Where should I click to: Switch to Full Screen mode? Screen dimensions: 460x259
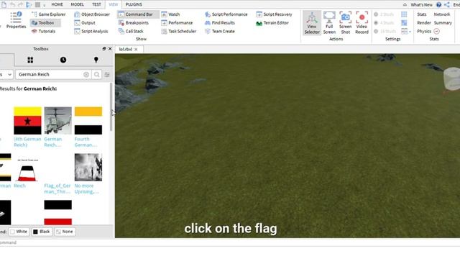[329, 23]
